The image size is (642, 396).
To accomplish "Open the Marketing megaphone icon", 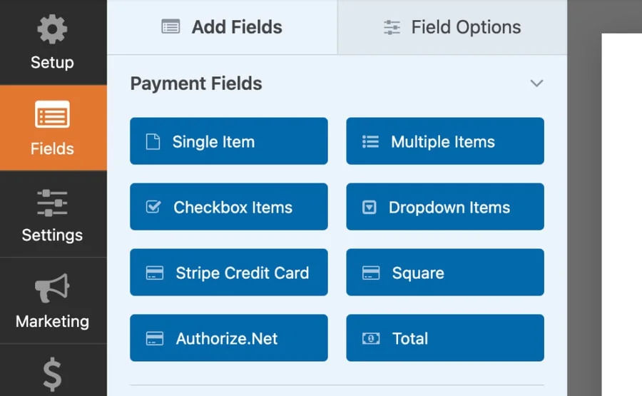I will click(x=52, y=288).
